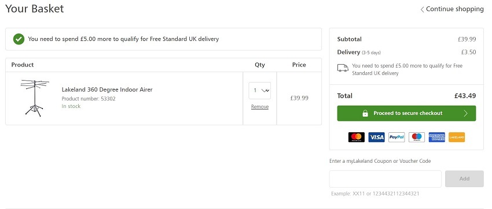492x209 pixels.
Task: Click the arrow on Proceed to secure checkout
Action: coord(465,113)
